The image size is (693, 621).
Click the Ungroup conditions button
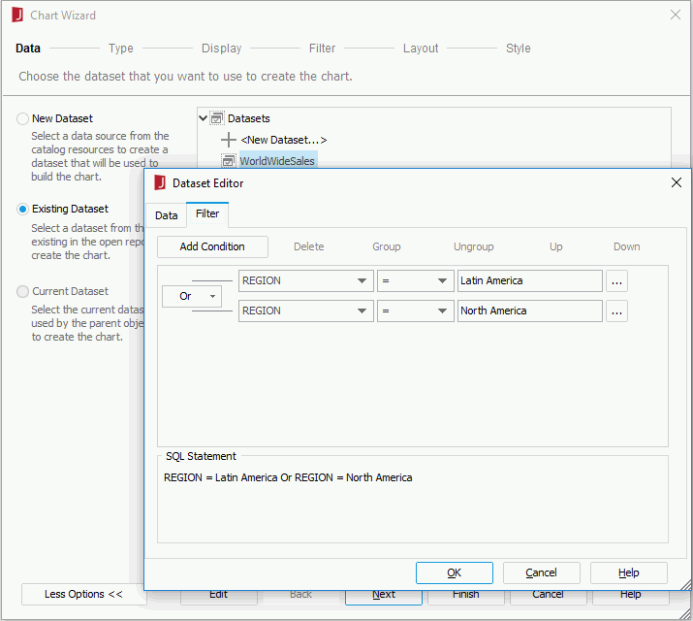click(473, 246)
